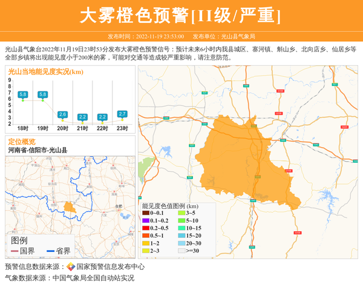This screenshot has height=285, width=363.
Task: Select the 1~2 orange-yellow legend swatch
Action: pos(146,243)
